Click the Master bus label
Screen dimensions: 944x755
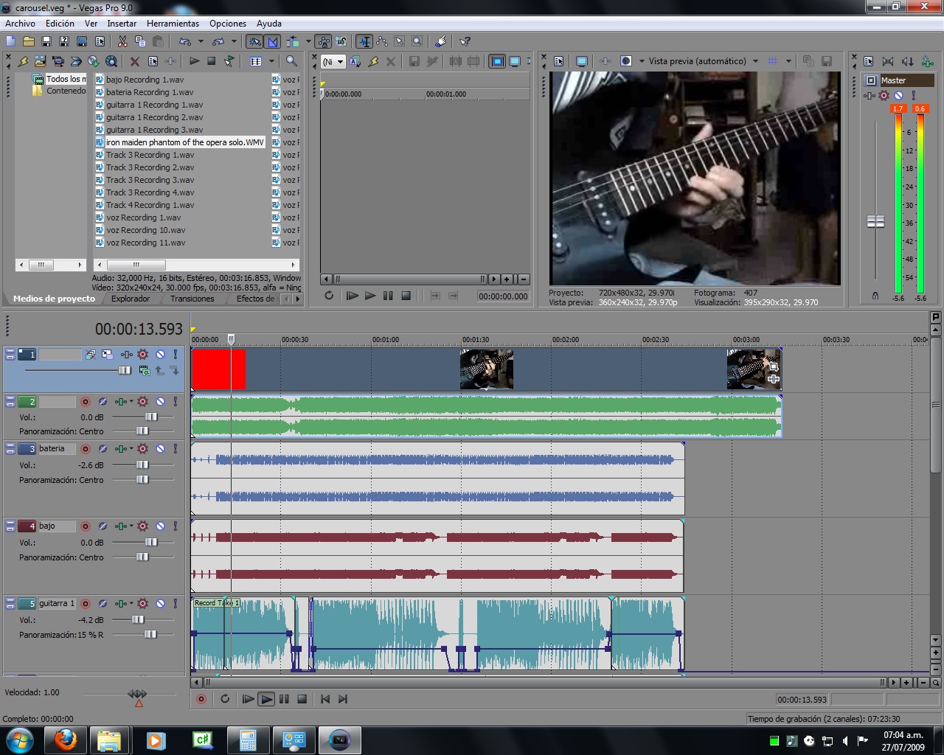click(x=906, y=80)
